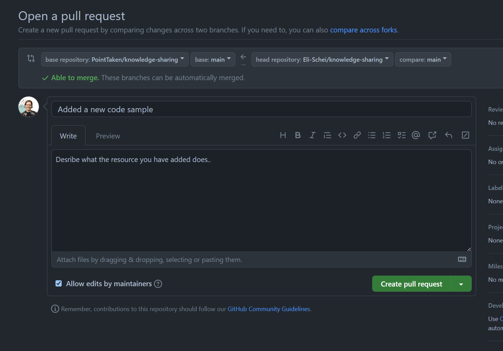The width and height of the screenshot is (503, 351).
Task: Toggle bold text formatting
Action: point(298,135)
